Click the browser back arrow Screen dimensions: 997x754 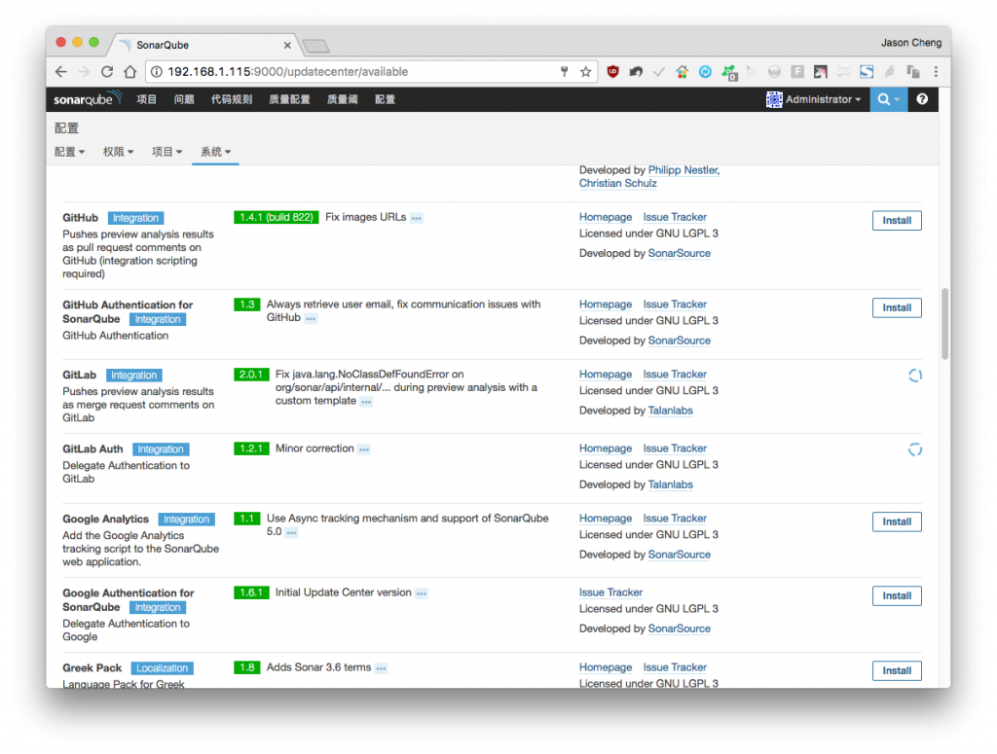pyautogui.click(x=61, y=72)
